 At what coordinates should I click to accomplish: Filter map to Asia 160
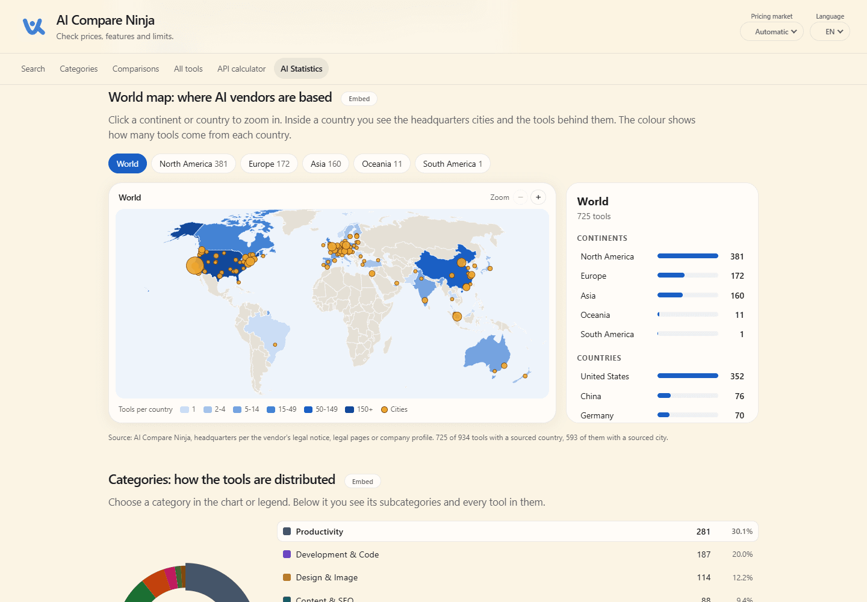326,164
